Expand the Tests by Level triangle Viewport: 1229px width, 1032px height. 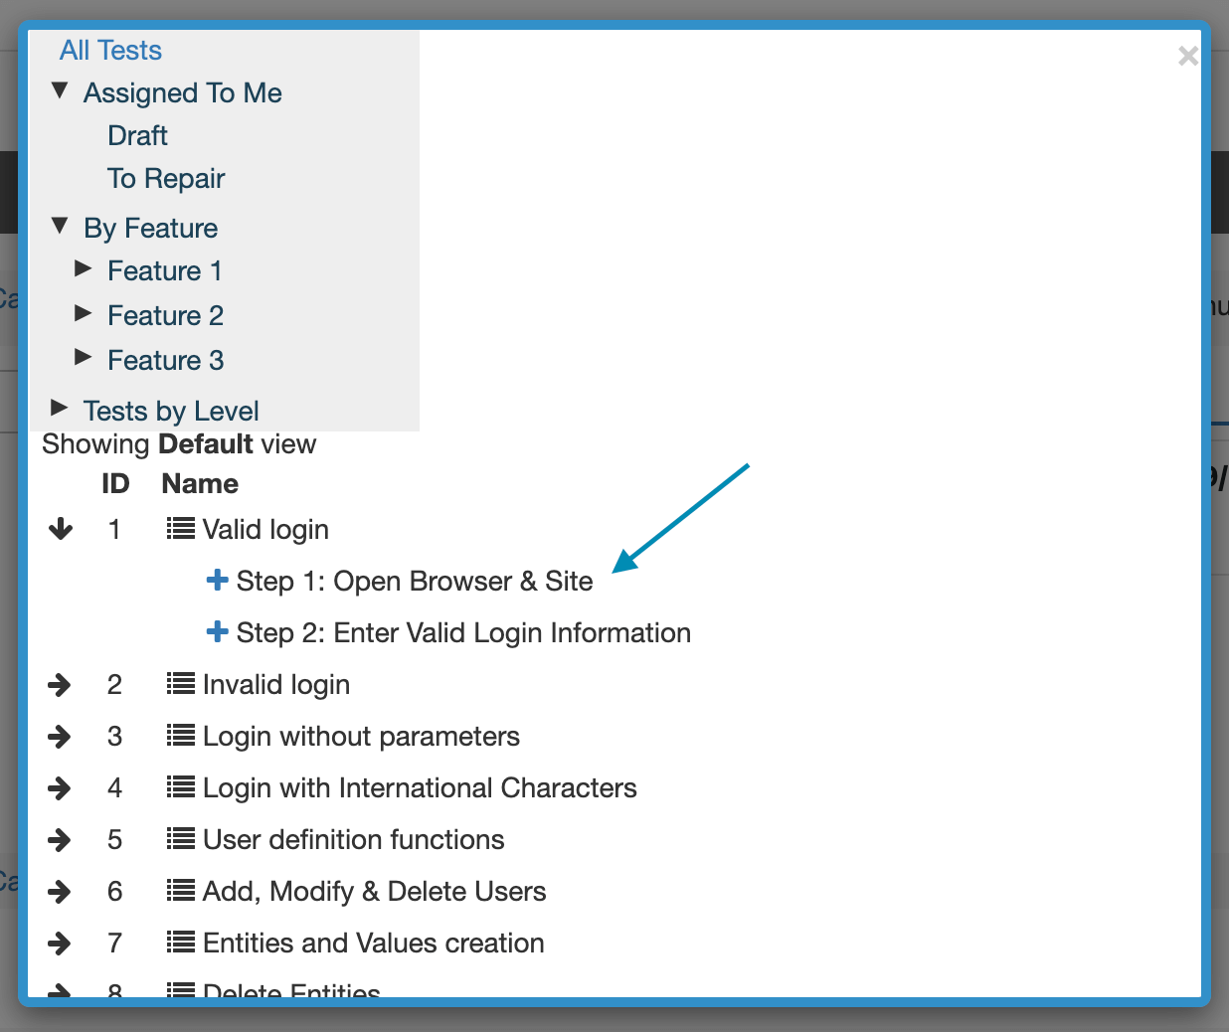coord(60,408)
